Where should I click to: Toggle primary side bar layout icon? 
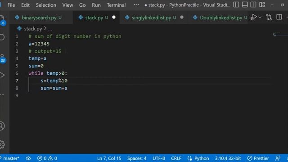point(236,5)
